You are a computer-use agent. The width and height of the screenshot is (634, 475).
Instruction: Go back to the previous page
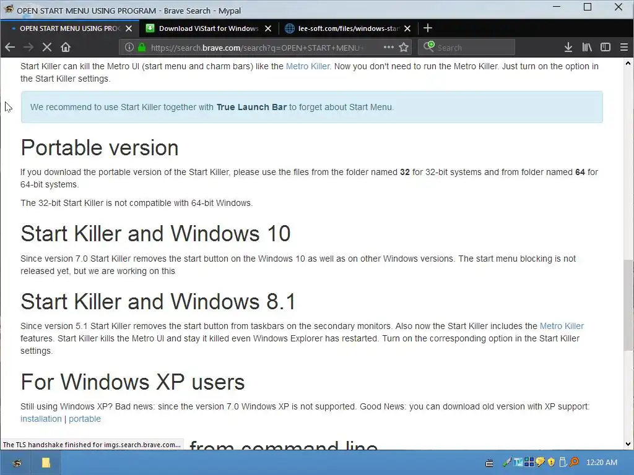10,47
